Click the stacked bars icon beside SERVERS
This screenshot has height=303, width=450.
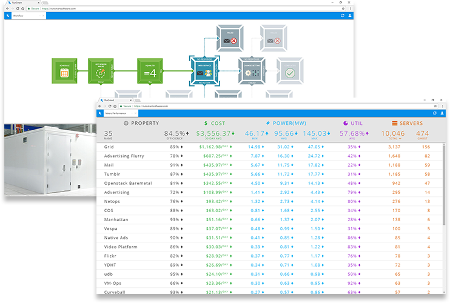(395, 123)
